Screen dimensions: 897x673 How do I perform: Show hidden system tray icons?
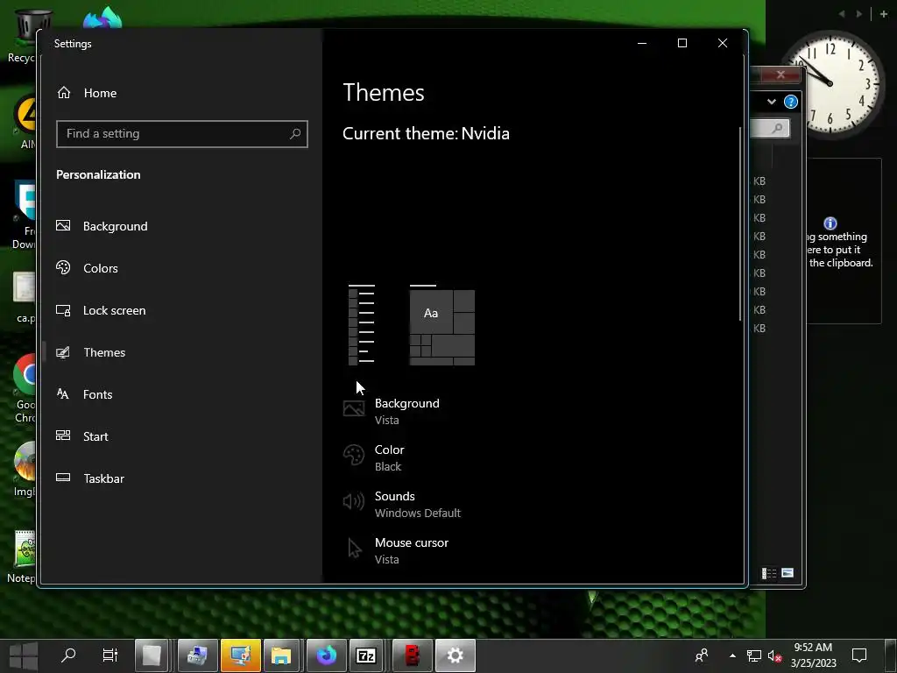pyautogui.click(x=732, y=655)
